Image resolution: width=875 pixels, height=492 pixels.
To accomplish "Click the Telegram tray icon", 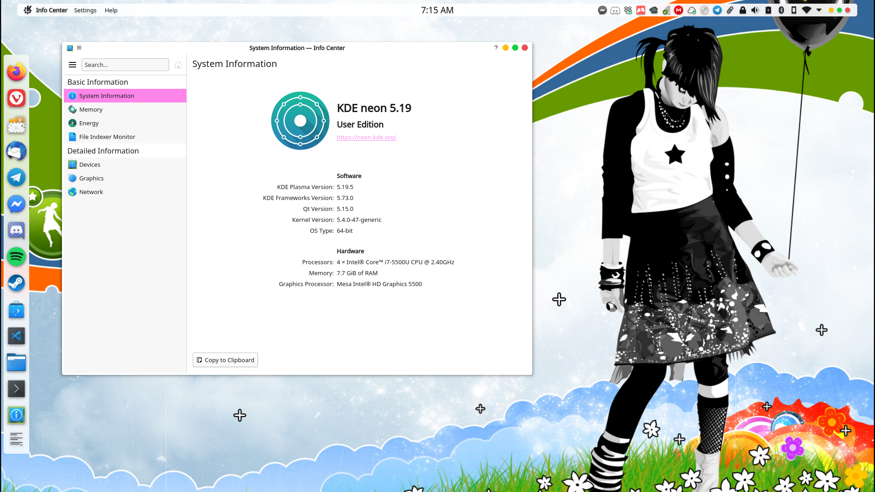I will 717,10.
